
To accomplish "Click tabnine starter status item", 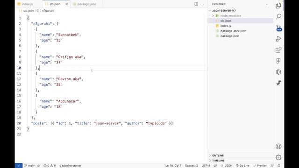I will click(x=70, y=166).
